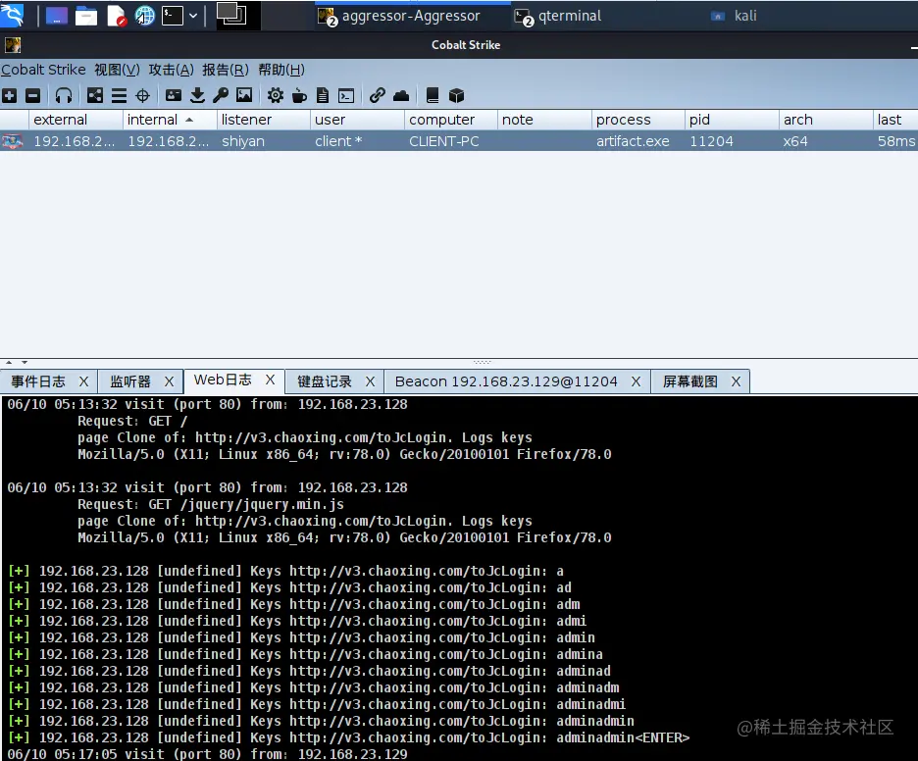Click the coffee cup Java applet attack icon

pyautogui.click(x=299, y=95)
